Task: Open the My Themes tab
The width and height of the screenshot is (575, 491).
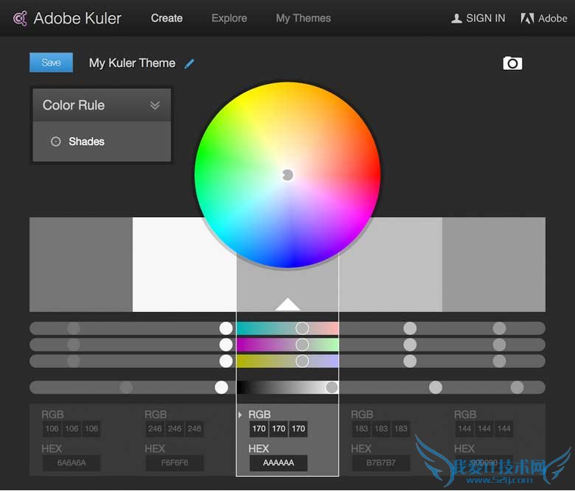Action: point(303,18)
